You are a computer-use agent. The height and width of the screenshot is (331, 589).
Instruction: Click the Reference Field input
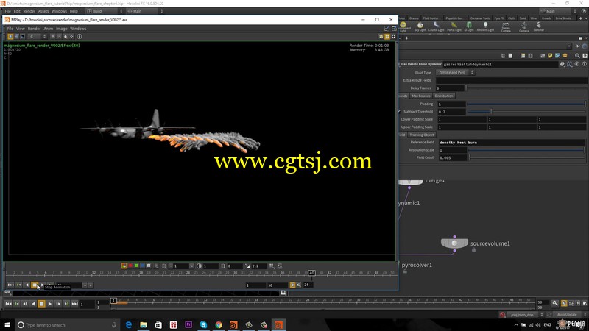[x=512, y=142]
